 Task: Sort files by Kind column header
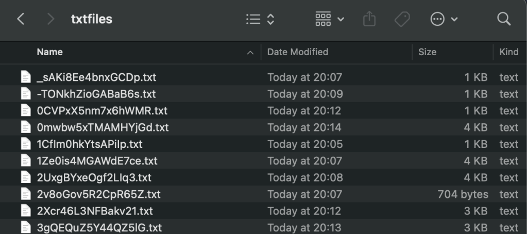(508, 52)
